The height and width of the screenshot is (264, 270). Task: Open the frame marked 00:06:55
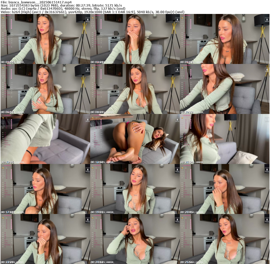pos(45,89)
